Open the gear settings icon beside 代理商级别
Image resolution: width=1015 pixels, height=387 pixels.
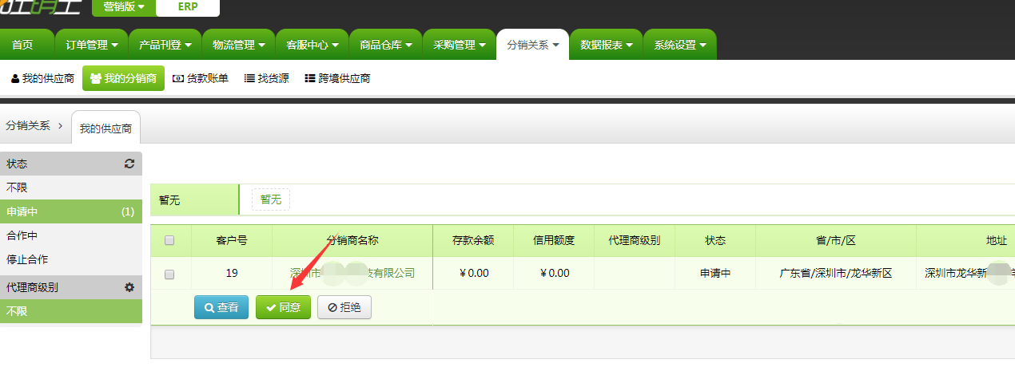pyautogui.click(x=129, y=287)
